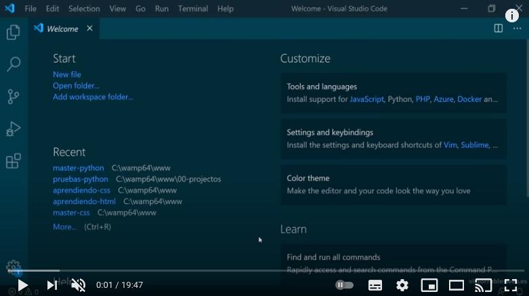
Task: Open the Help menu
Action: (x=226, y=8)
